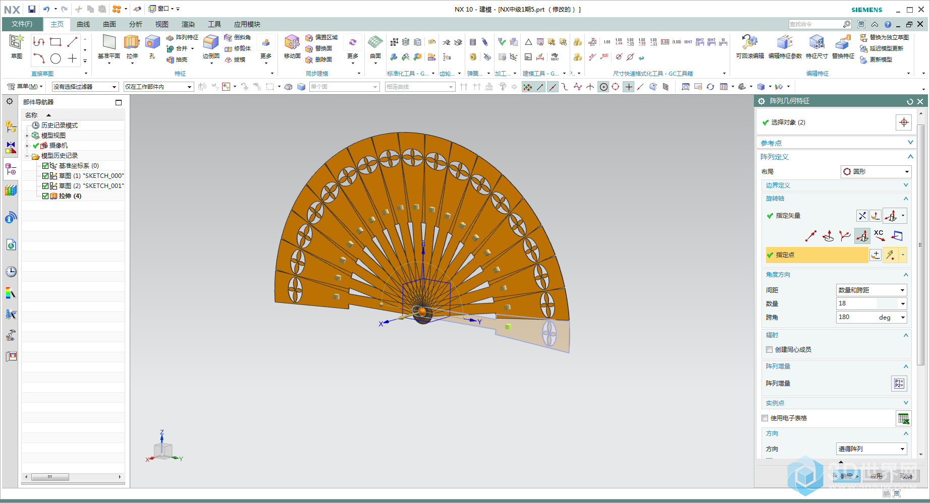Open the selection filter 没有选择过滤器 dropdown
The height and width of the screenshot is (503, 930).
(x=85, y=87)
